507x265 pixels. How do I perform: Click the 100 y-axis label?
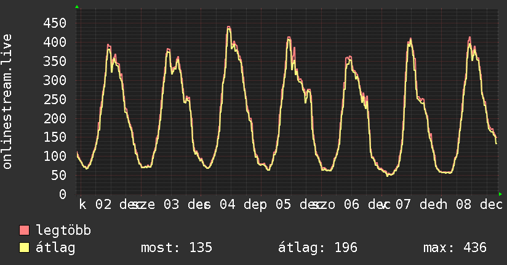click(55, 156)
